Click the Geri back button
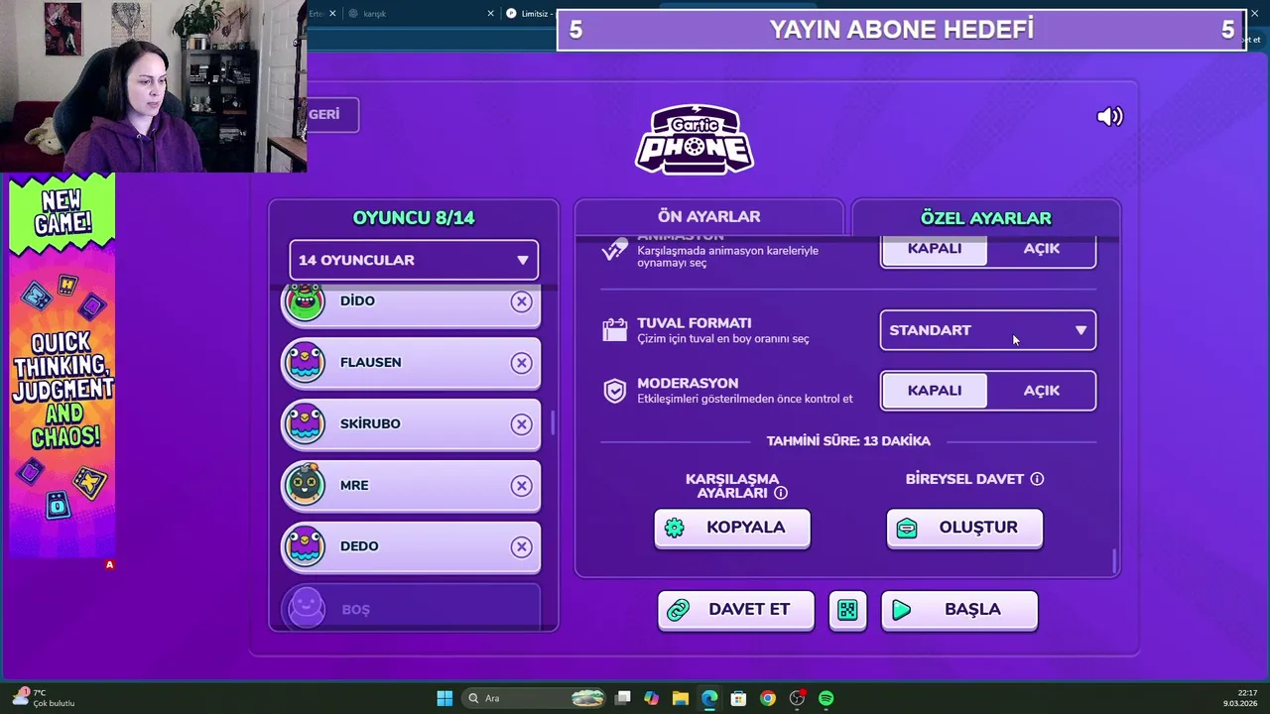This screenshot has width=1270, height=714. 331,115
